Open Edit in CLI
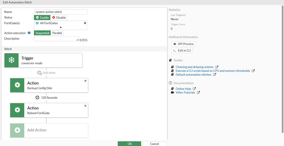The width and height of the screenshot is (284, 146). pos(182,51)
